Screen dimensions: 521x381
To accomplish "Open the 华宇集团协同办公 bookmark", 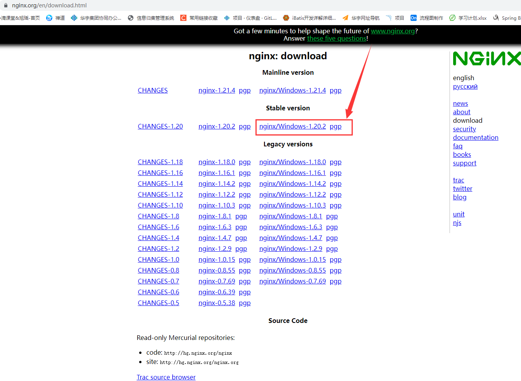I will (96, 18).
